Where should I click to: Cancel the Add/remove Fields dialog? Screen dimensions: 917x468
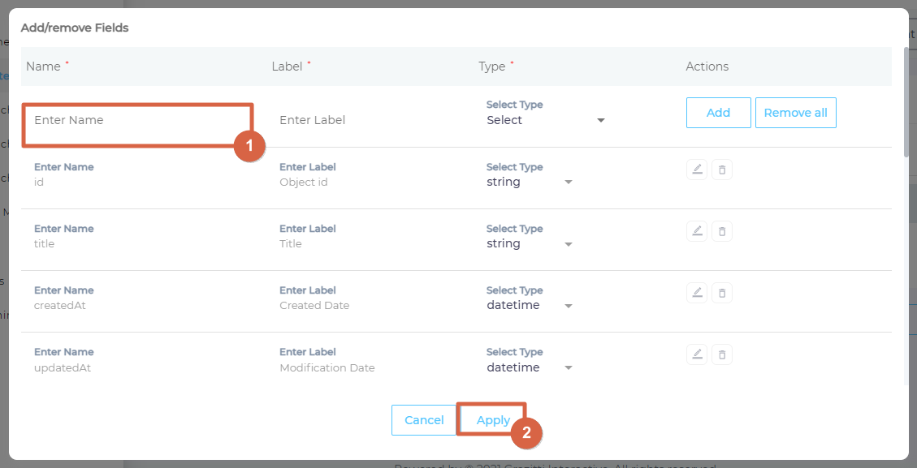[424, 420]
